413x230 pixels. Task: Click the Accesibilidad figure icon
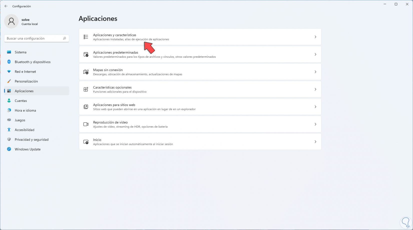9,130
